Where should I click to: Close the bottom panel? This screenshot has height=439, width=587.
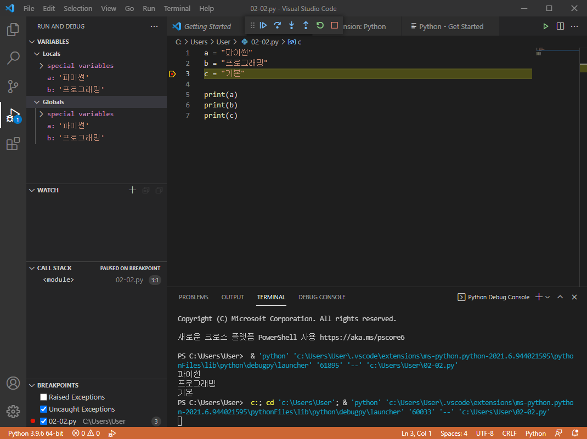(x=574, y=297)
